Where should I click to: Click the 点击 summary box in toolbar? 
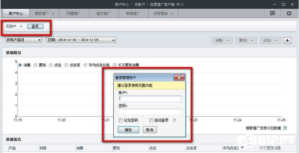(270, 41)
